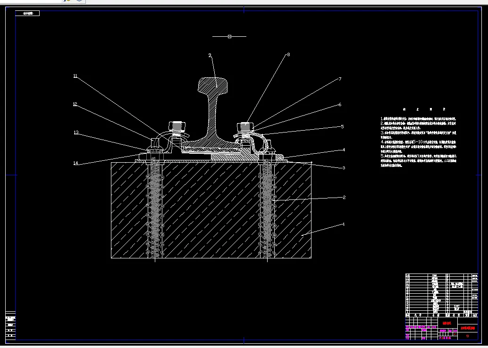Screen dimensions: 488x348
Task: Select the technical requirements heading text
Action: 424,109
